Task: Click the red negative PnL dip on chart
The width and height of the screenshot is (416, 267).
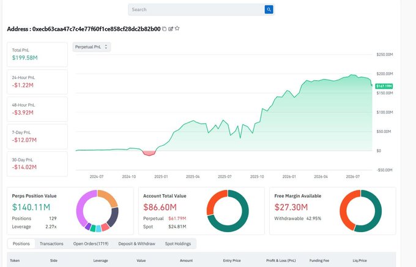Action: click(149, 153)
